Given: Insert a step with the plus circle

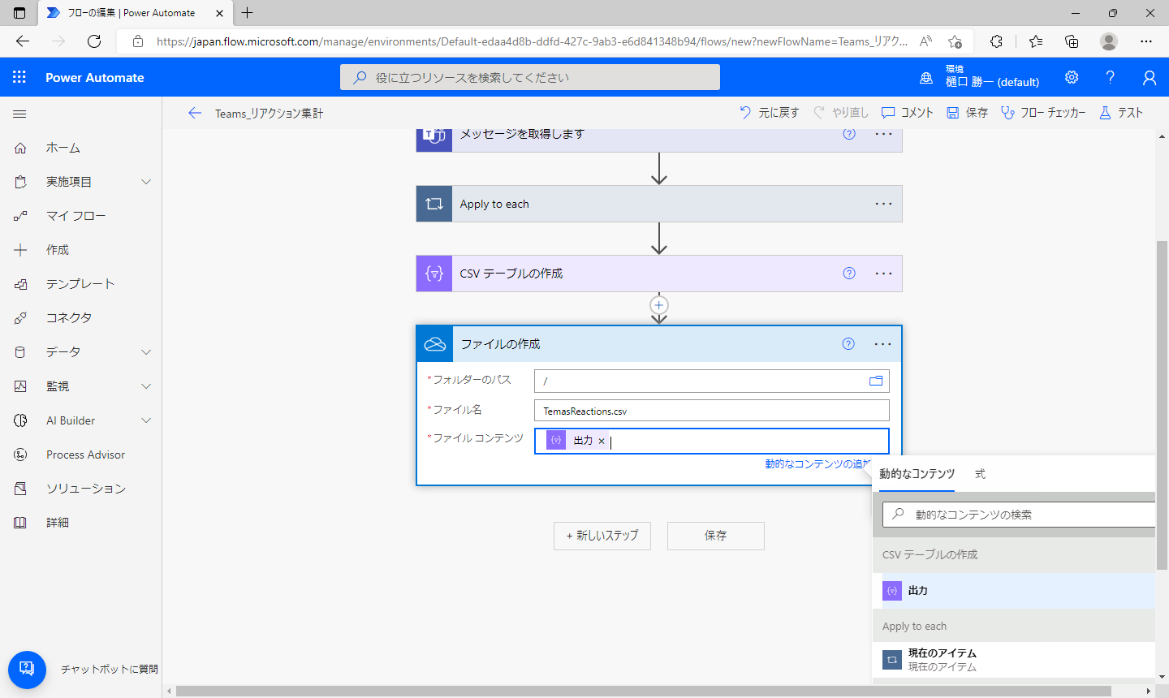Looking at the screenshot, I should pyautogui.click(x=659, y=305).
